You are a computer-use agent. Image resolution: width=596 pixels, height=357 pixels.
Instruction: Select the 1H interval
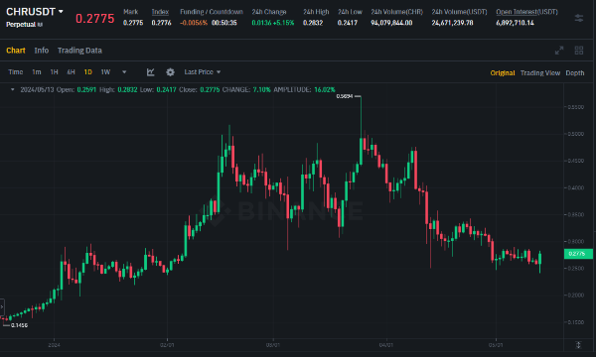(54, 72)
